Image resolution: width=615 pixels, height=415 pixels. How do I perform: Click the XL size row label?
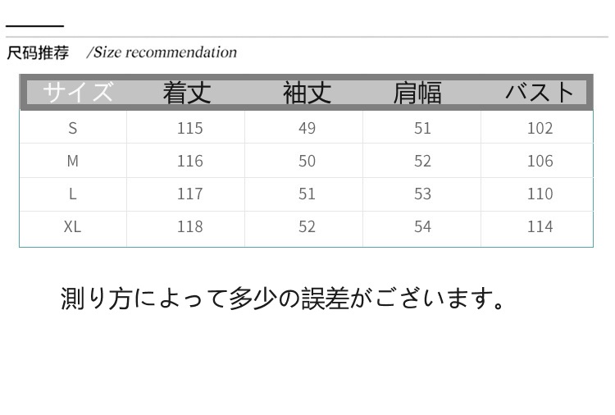tap(73, 226)
